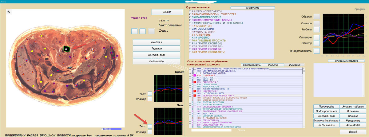The width and height of the screenshot is (369, 137).
Task: Click the middle small square button under Person Free
Action: point(142,31)
